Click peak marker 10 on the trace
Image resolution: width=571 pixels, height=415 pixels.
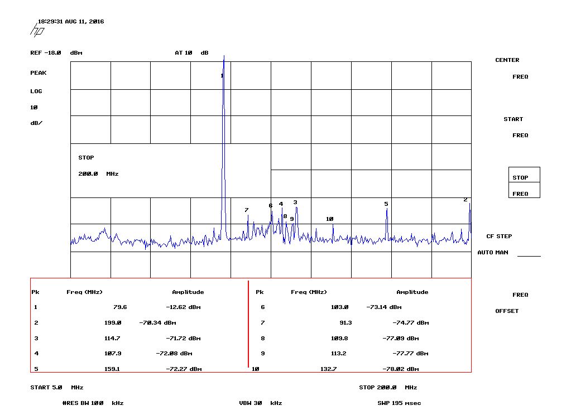(x=329, y=219)
